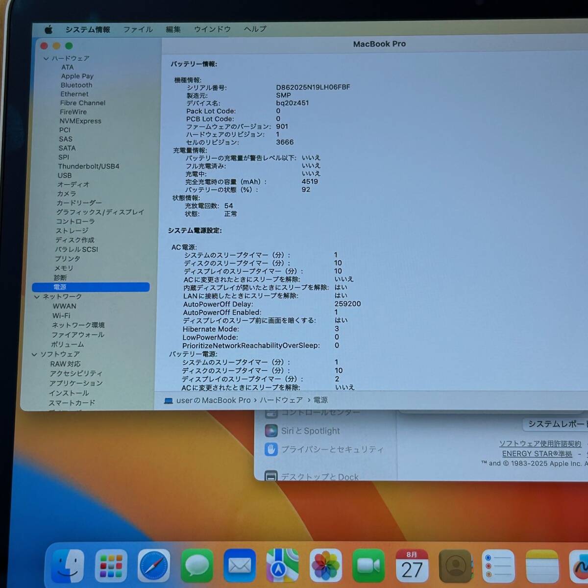Open Reminders from the Dock
The image size is (588, 588).
[498, 566]
